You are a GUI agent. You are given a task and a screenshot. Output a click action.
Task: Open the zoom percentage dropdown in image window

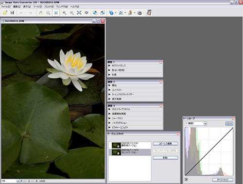tap(18, 181)
